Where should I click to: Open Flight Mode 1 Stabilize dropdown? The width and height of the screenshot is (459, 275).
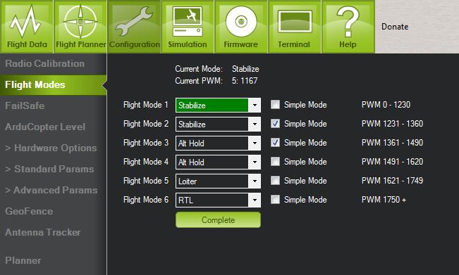point(218,105)
